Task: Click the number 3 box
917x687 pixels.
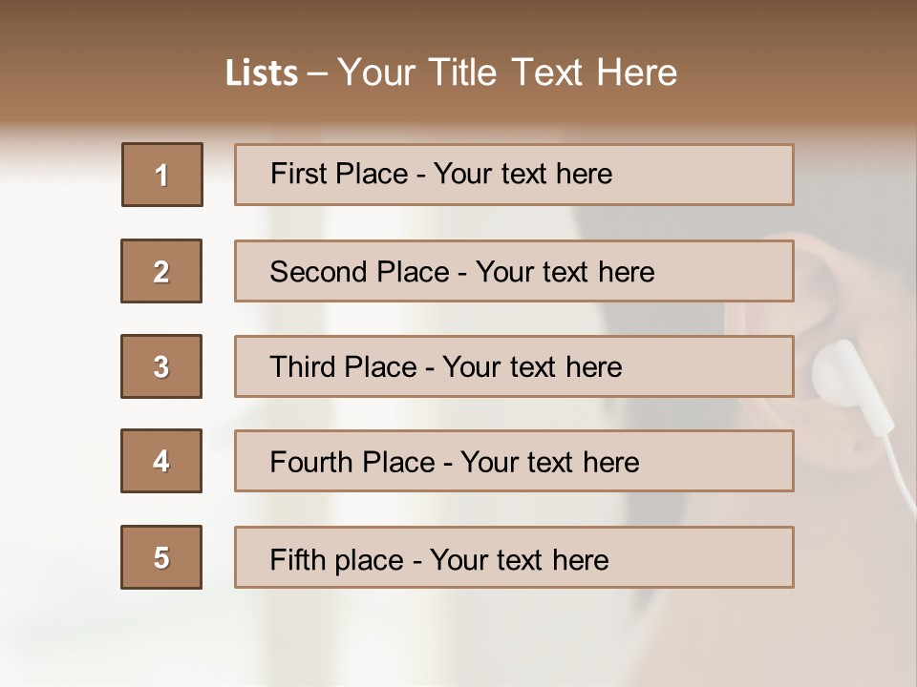Action: [161, 366]
